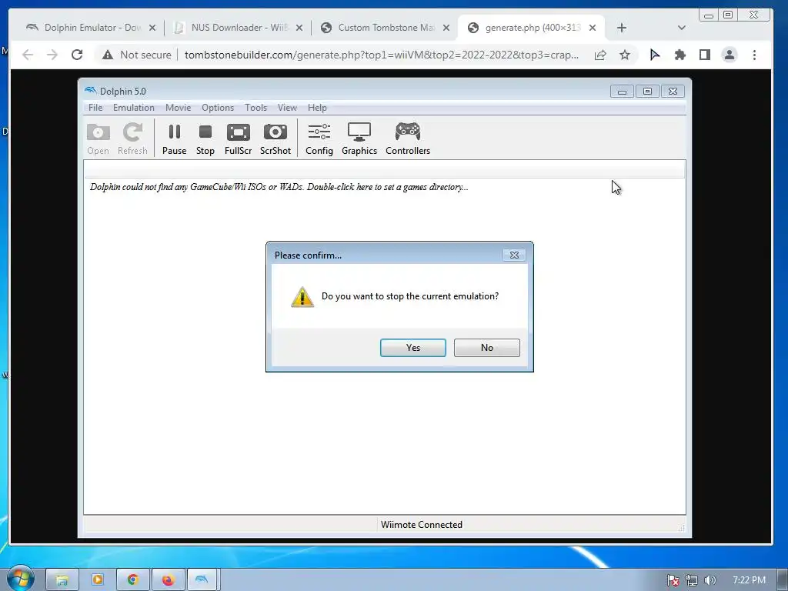
Task: Open Chrome three-dot menu
Action: click(x=754, y=55)
